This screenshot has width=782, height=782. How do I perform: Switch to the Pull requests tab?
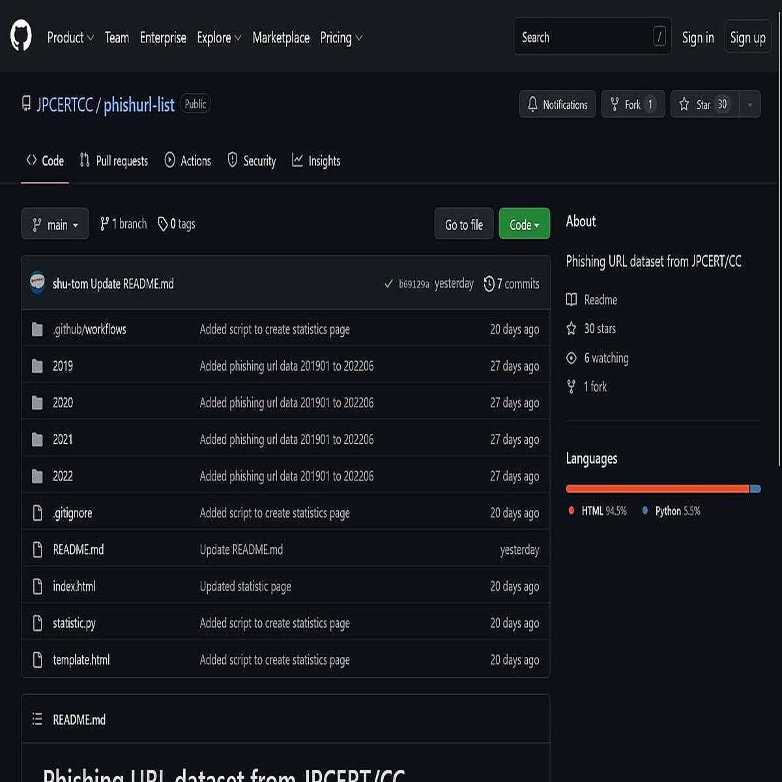click(x=113, y=161)
